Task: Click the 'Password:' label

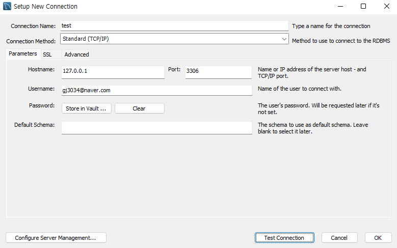Action: pos(42,105)
